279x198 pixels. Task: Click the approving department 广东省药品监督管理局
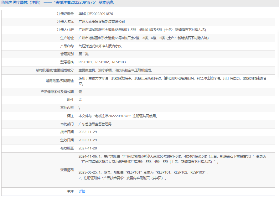(x=95, y=124)
